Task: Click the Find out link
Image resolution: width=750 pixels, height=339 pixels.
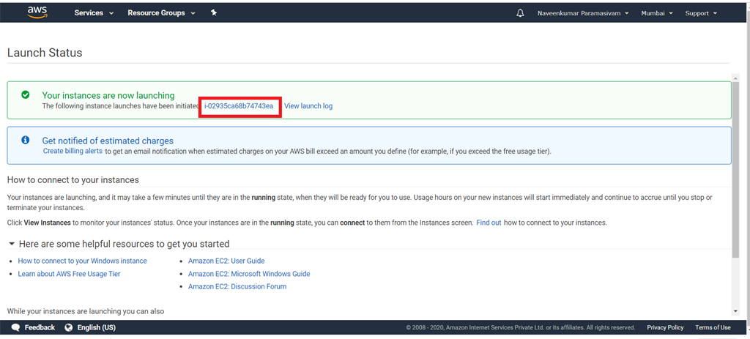Action: tap(489, 223)
